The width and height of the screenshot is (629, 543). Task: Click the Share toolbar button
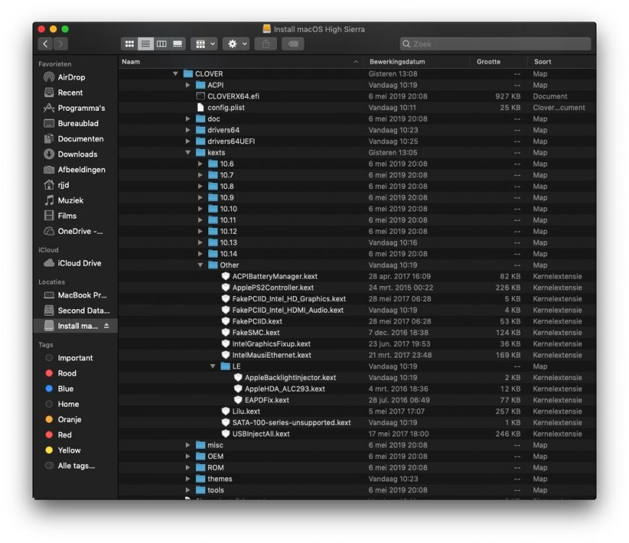(265, 44)
